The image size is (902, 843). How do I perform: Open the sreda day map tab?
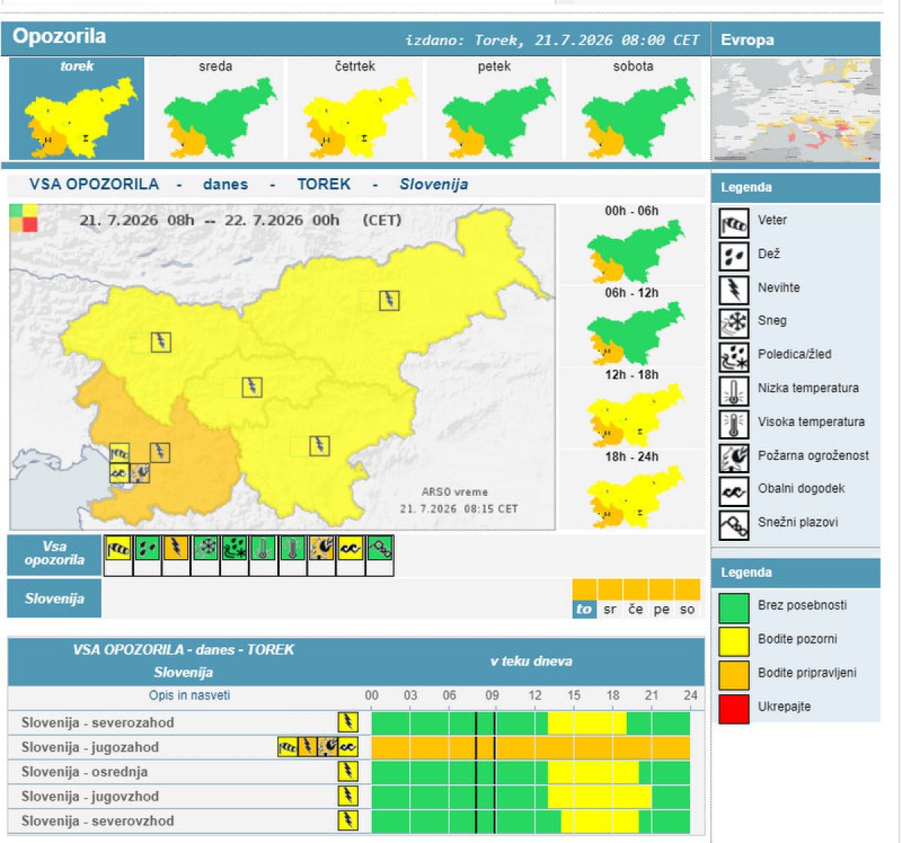click(216, 108)
